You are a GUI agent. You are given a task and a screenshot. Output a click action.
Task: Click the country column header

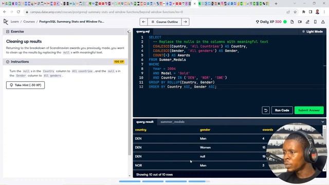140,130
